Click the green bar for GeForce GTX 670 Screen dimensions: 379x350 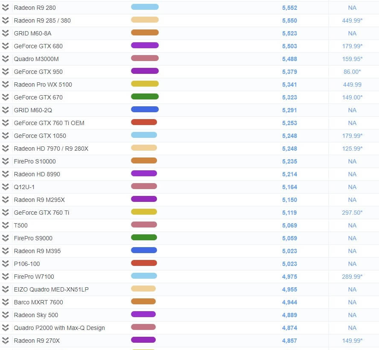[x=145, y=96]
